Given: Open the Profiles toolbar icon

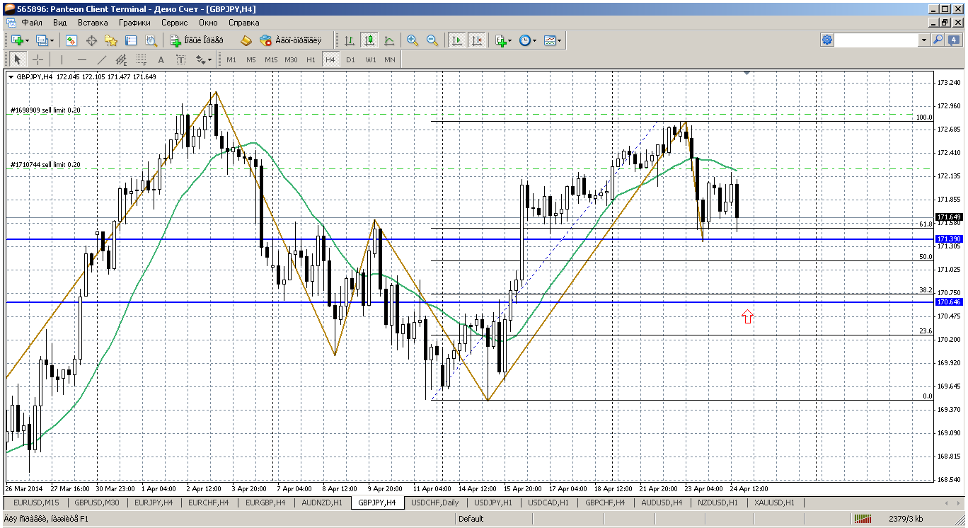Looking at the screenshot, I should click(42, 40).
